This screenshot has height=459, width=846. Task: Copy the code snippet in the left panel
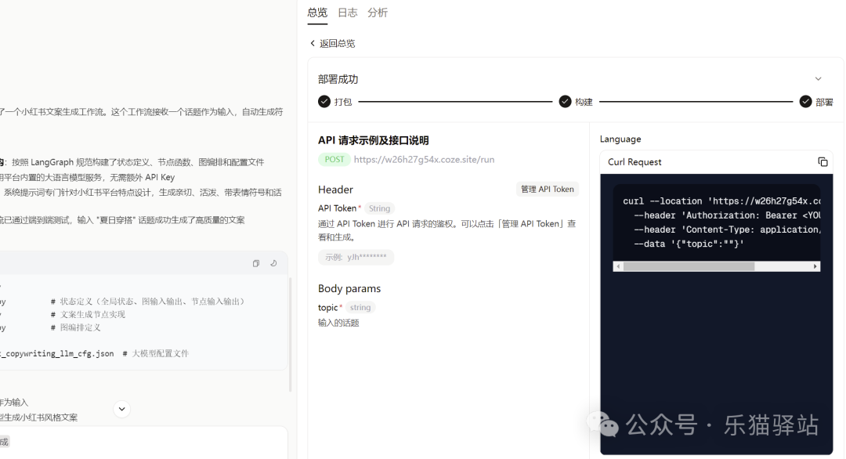coord(256,263)
